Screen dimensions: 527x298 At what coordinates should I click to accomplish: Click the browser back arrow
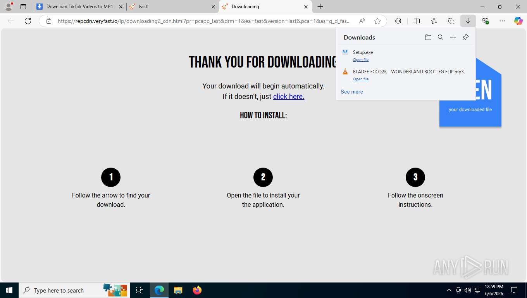point(11,21)
